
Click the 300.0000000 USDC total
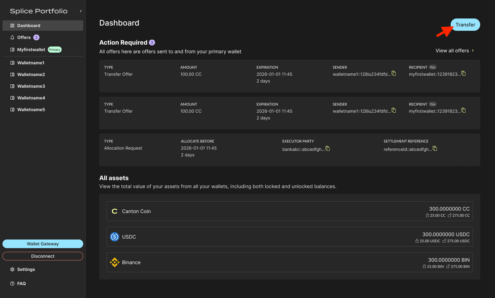pyautogui.click(x=446, y=234)
